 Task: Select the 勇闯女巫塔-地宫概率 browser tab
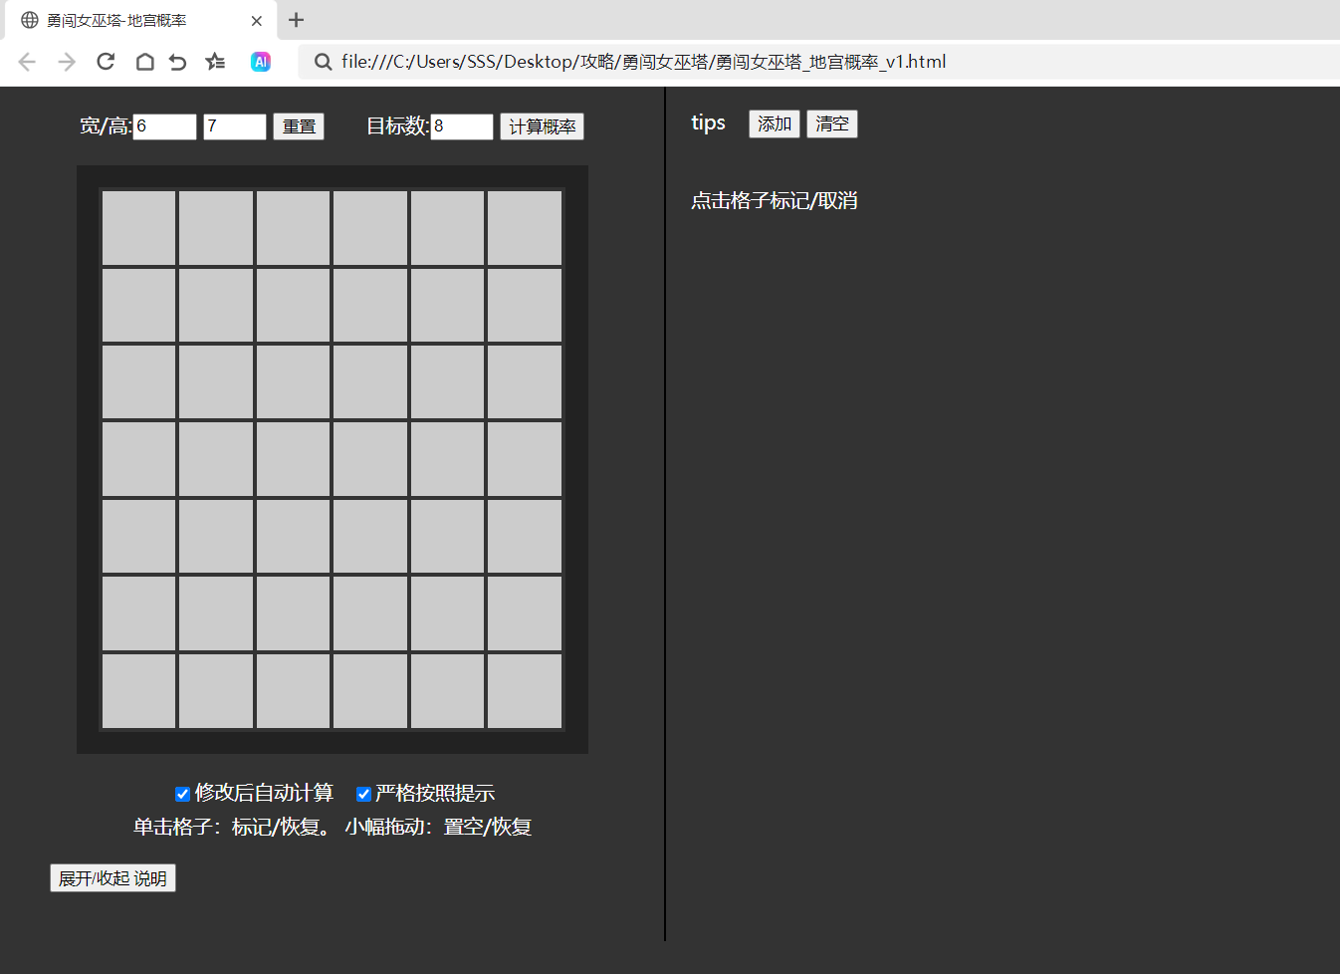click(138, 20)
